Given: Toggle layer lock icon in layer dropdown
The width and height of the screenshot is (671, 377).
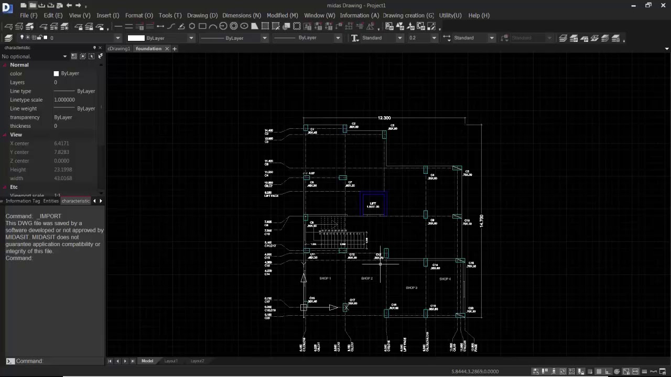Looking at the screenshot, I should pyautogui.click(x=39, y=38).
